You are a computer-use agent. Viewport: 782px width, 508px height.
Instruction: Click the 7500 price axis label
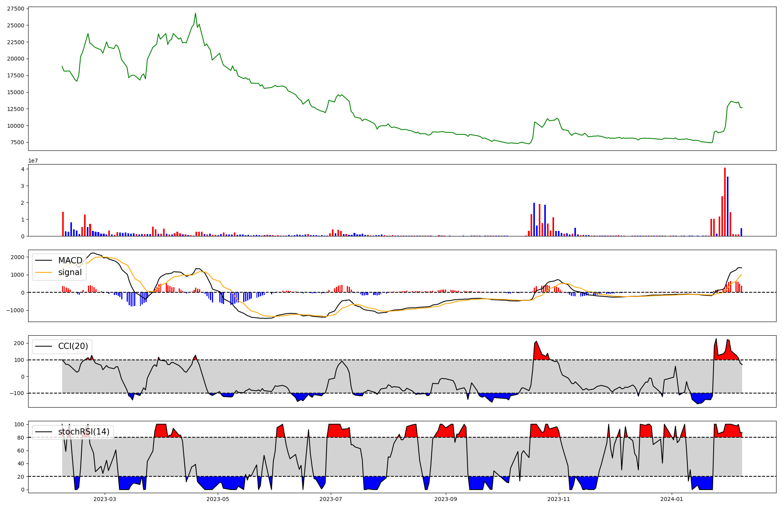pos(17,142)
